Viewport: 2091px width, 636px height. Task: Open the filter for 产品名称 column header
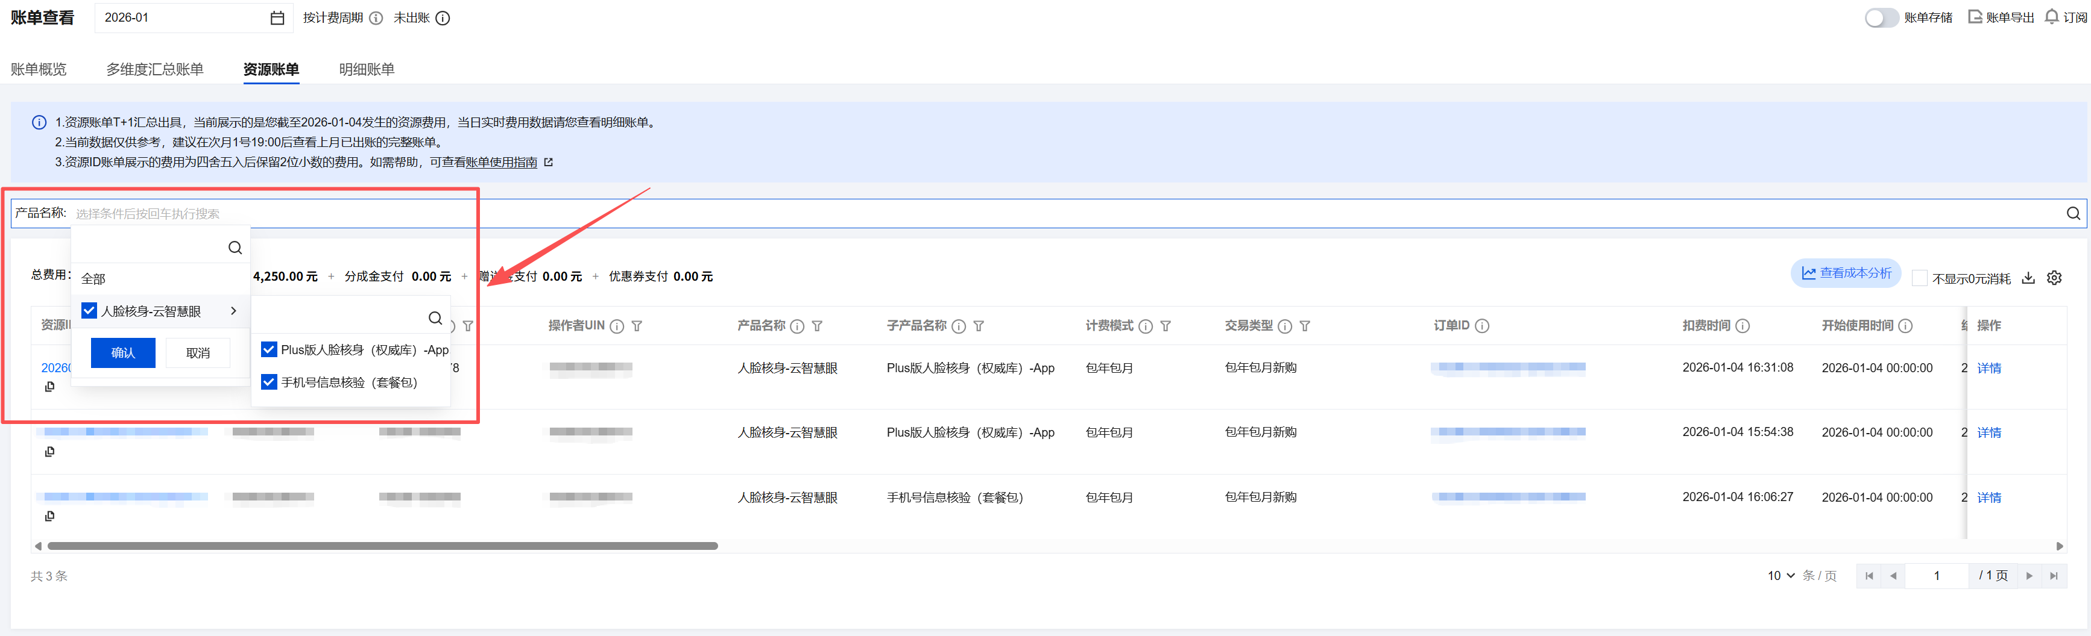click(818, 326)
